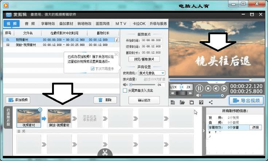The height and width of the screenshot is (161, 268).
Task: Click the scissors cut icon
Action: coord(105,153)
